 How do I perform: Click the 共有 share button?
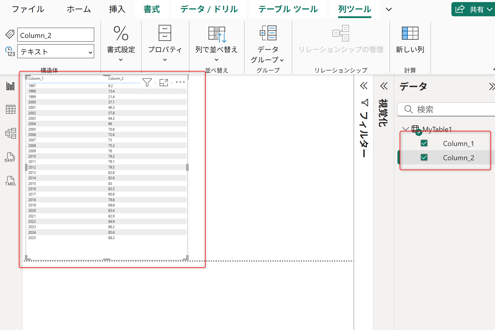coord(473,9)
